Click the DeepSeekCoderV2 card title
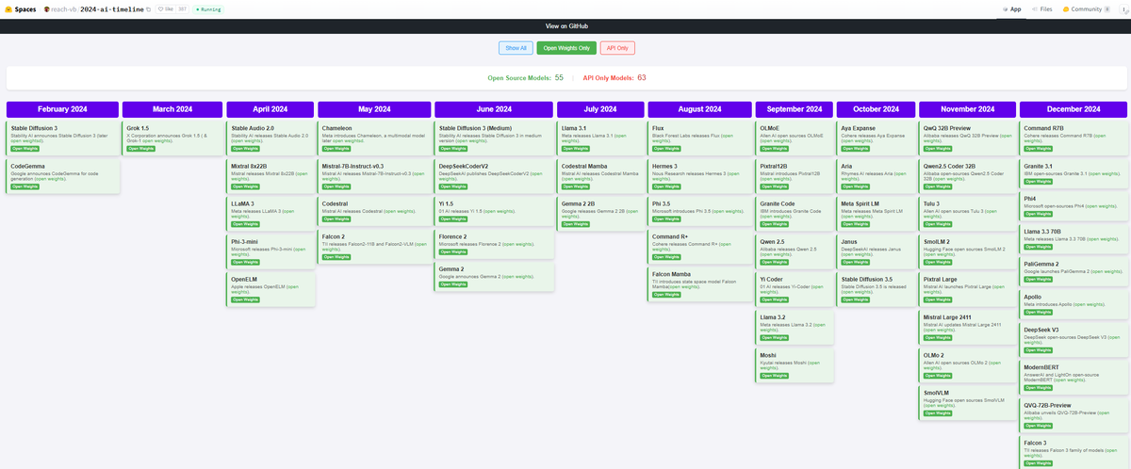Viewport: 1131px width, 469px height. pyautogui.click(x=464, y=166)
